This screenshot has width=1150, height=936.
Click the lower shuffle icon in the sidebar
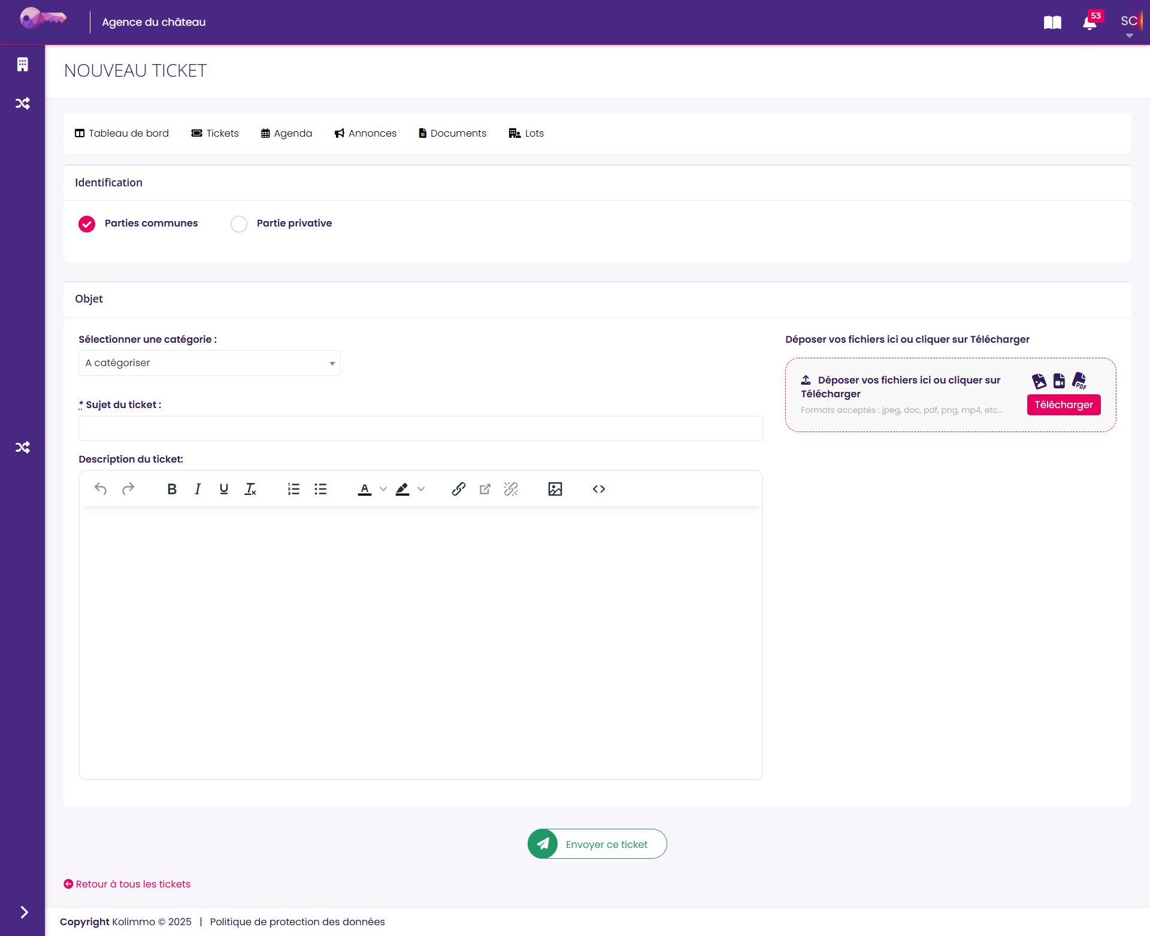click(23, 447)
